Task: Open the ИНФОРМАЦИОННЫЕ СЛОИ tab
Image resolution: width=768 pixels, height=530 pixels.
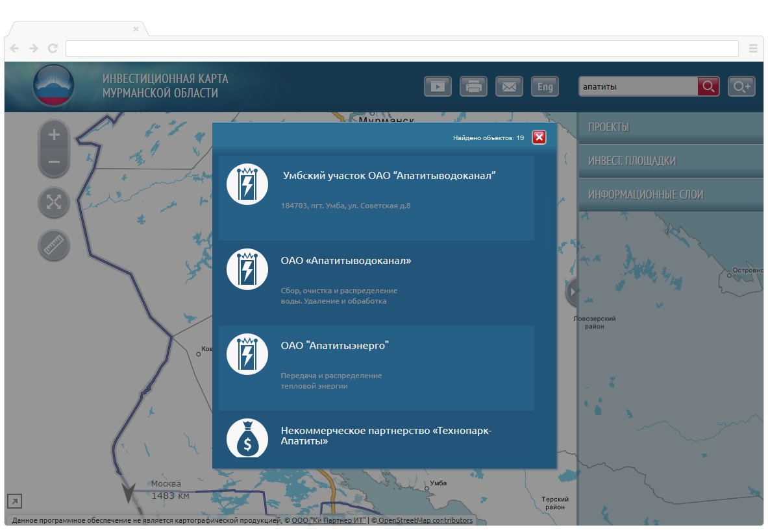Action: click(671, 195)
